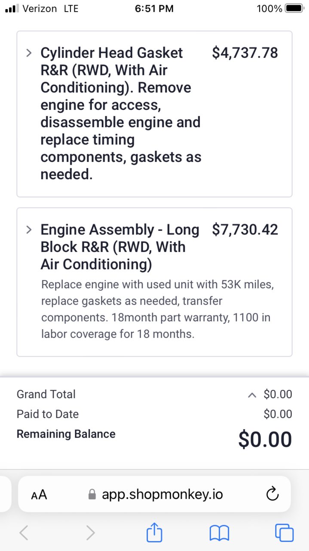
Task: Open the Safari bookmarks book icon
Action: (219, 533)
